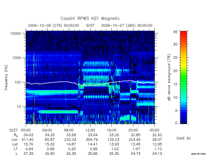Click the 1000 frequency tick label
This screenshot has width=206, height=155.
point(16,58)
